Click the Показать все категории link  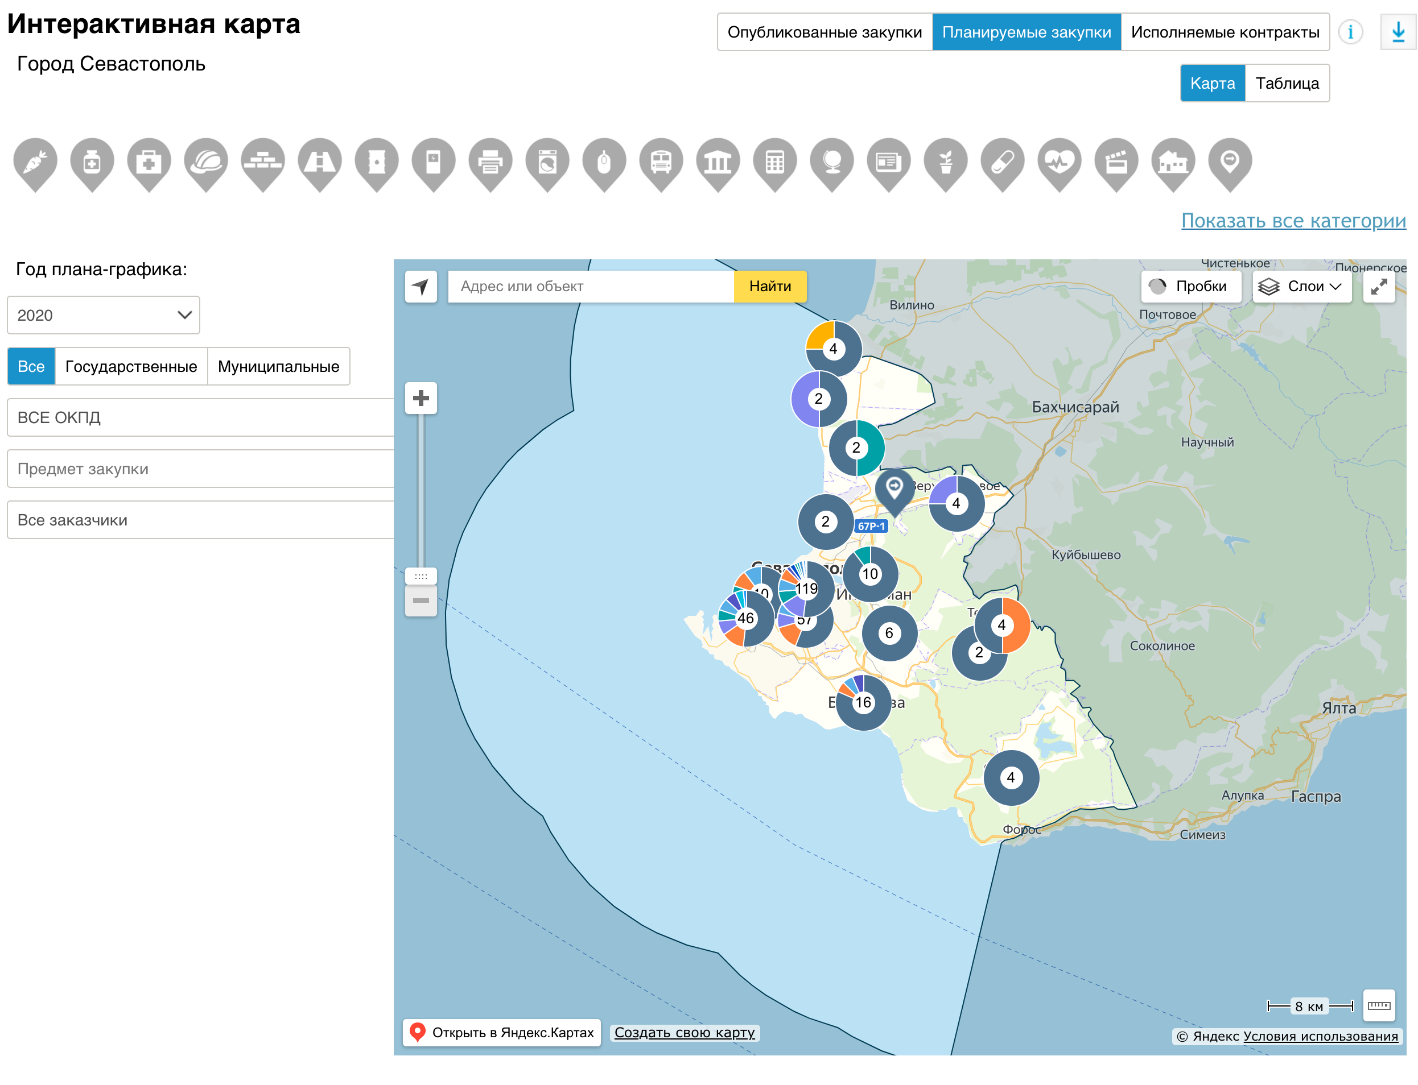coord(1293,220)
